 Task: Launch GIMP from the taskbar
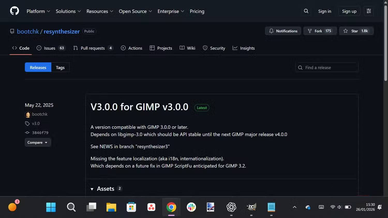point(251,207)
